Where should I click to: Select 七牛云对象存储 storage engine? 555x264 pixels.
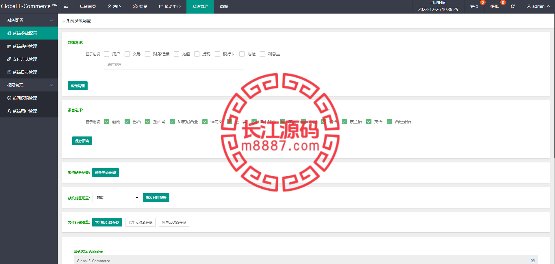tap(140, 222)
